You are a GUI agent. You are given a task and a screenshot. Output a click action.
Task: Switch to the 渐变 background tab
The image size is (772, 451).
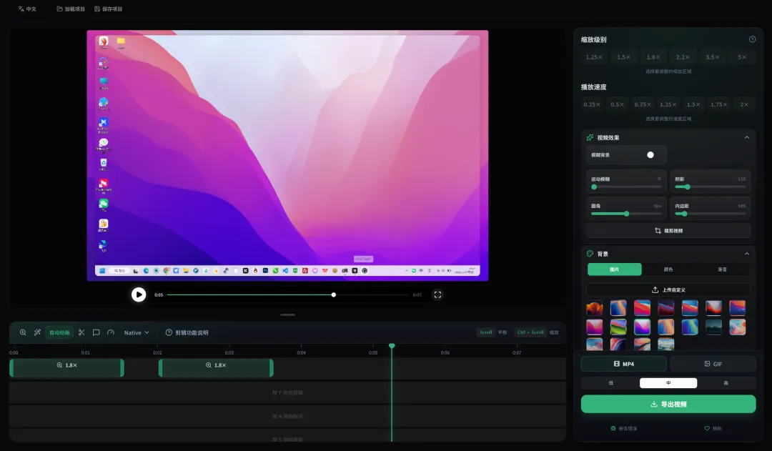(722, 269)
